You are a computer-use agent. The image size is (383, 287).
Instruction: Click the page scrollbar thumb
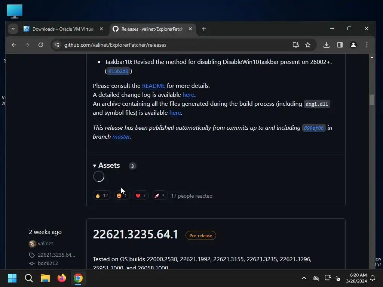(x=372, y=99)
